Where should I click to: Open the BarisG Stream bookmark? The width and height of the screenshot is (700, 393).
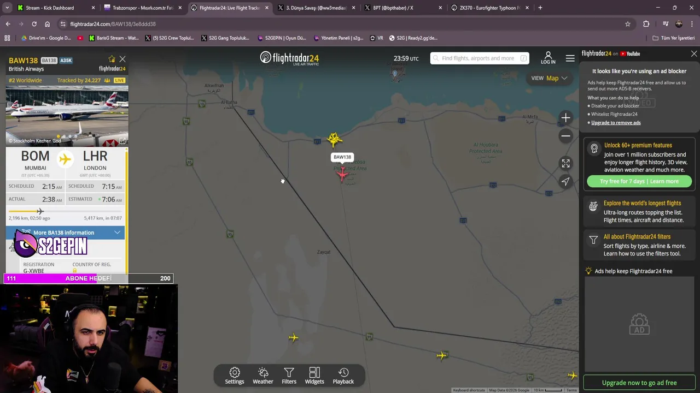114,38
